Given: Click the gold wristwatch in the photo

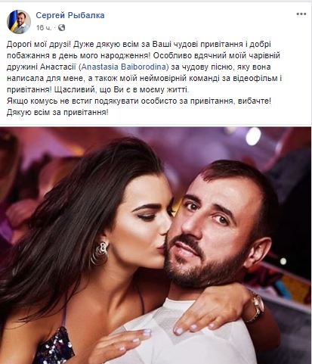Looking at the screenshot, I should click(x=257, y=306).
